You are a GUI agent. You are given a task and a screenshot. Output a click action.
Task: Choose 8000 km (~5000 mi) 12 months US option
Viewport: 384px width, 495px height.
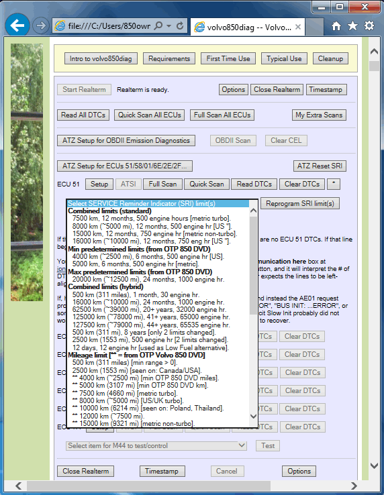coord(158,226)
